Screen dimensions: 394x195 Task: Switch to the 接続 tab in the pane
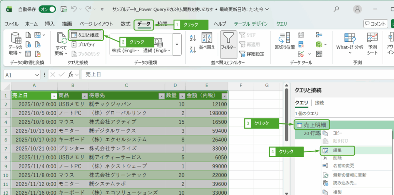click(319, 103)
